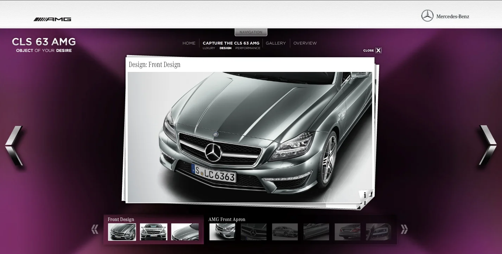
Task: Open the first bright AMG Front Apron thumbnail
Action: [222, 232]
